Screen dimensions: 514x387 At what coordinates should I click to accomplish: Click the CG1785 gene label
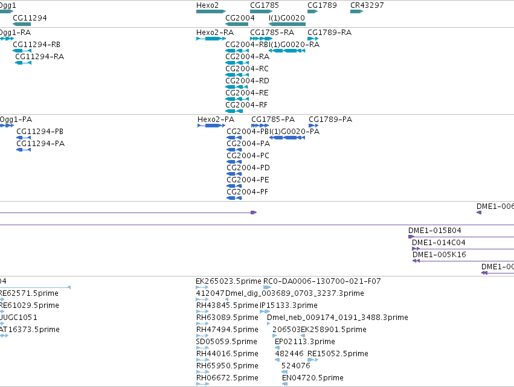[x=265, y=5]
